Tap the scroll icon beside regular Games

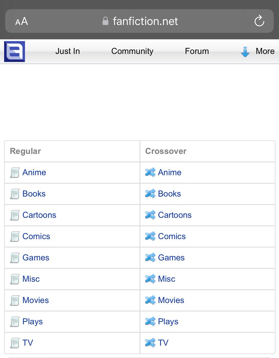(15, 258)
